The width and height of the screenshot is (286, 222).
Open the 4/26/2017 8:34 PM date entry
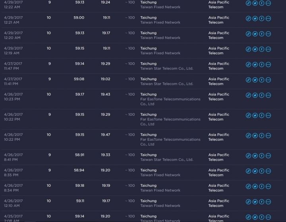[13, 188]
